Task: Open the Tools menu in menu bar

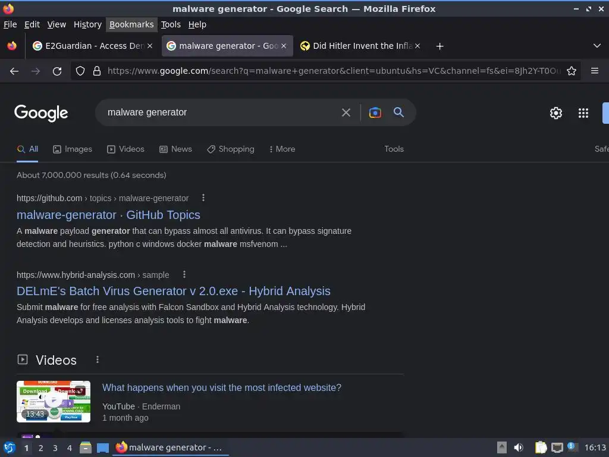Action: (171, 24)
